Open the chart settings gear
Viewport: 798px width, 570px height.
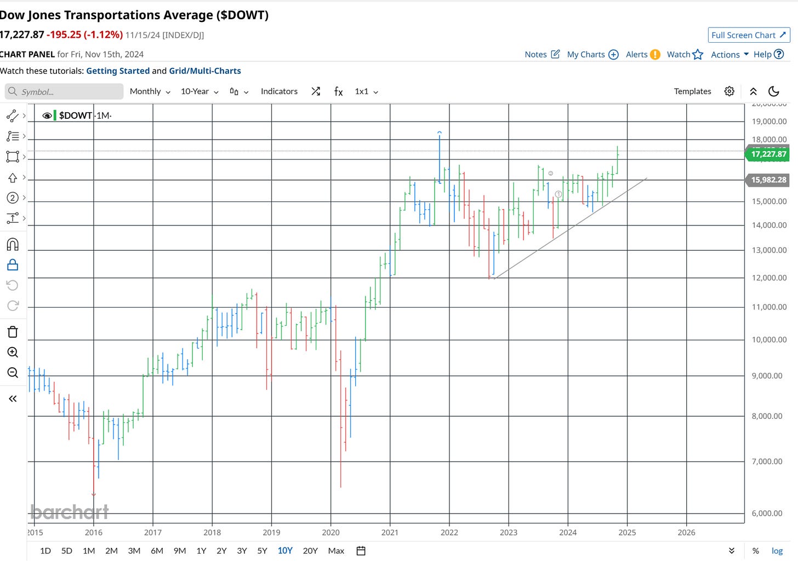pyautogui.click(x=729, y=91)
